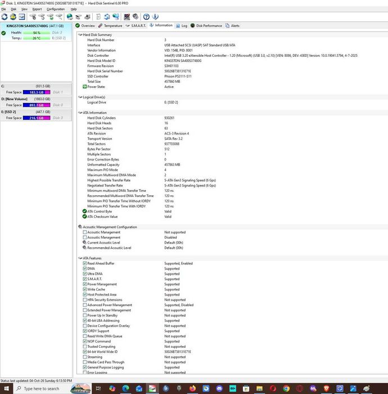Open Firefox from the taskbar
The height and width of the screenshot is (394, 388).
pyautogui.click(x=192, y=388)
